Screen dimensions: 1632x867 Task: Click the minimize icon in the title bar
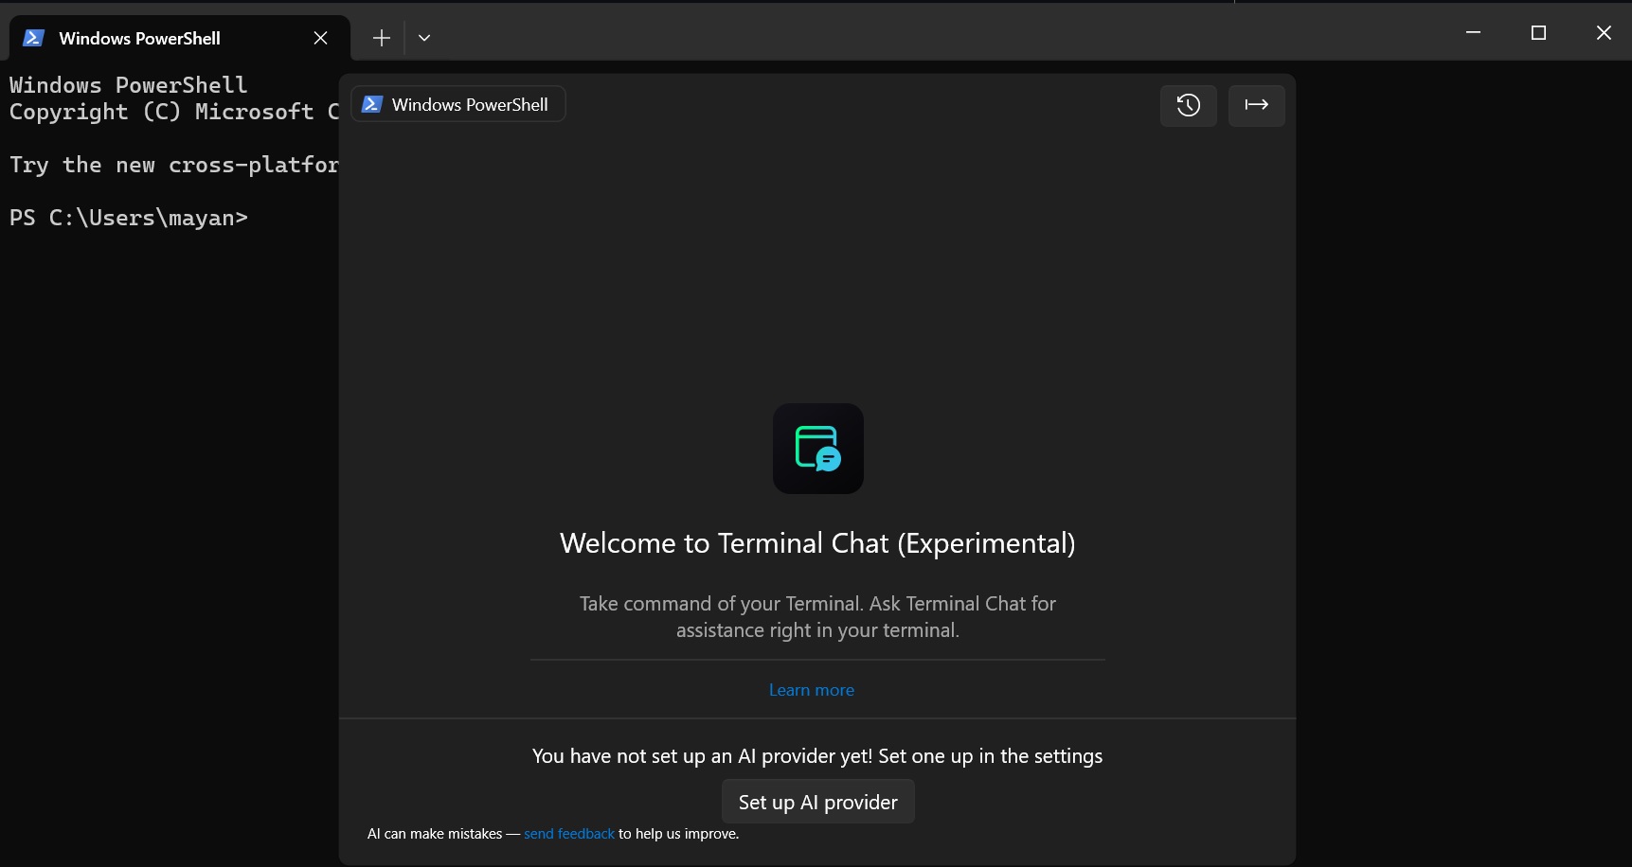coord(1472,31)
